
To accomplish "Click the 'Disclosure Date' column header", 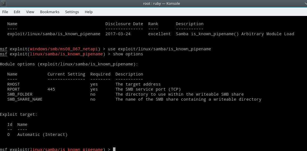I will click(124, 24).
